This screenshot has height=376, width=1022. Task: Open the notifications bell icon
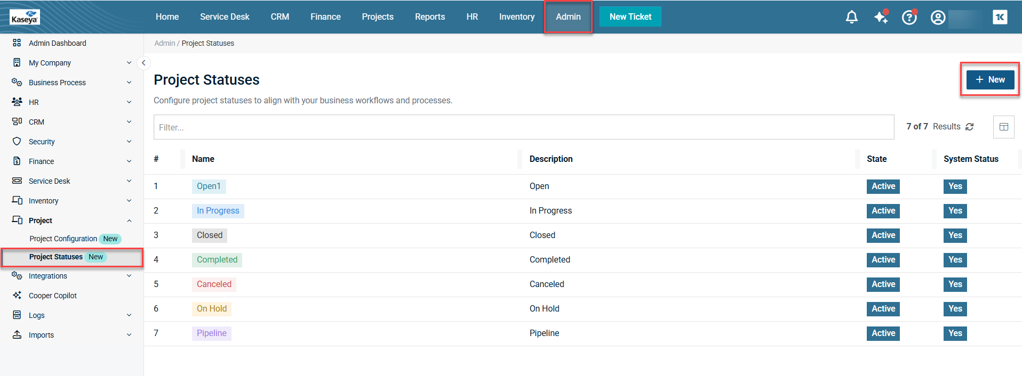pyautogui.click(x=851, y=17)
